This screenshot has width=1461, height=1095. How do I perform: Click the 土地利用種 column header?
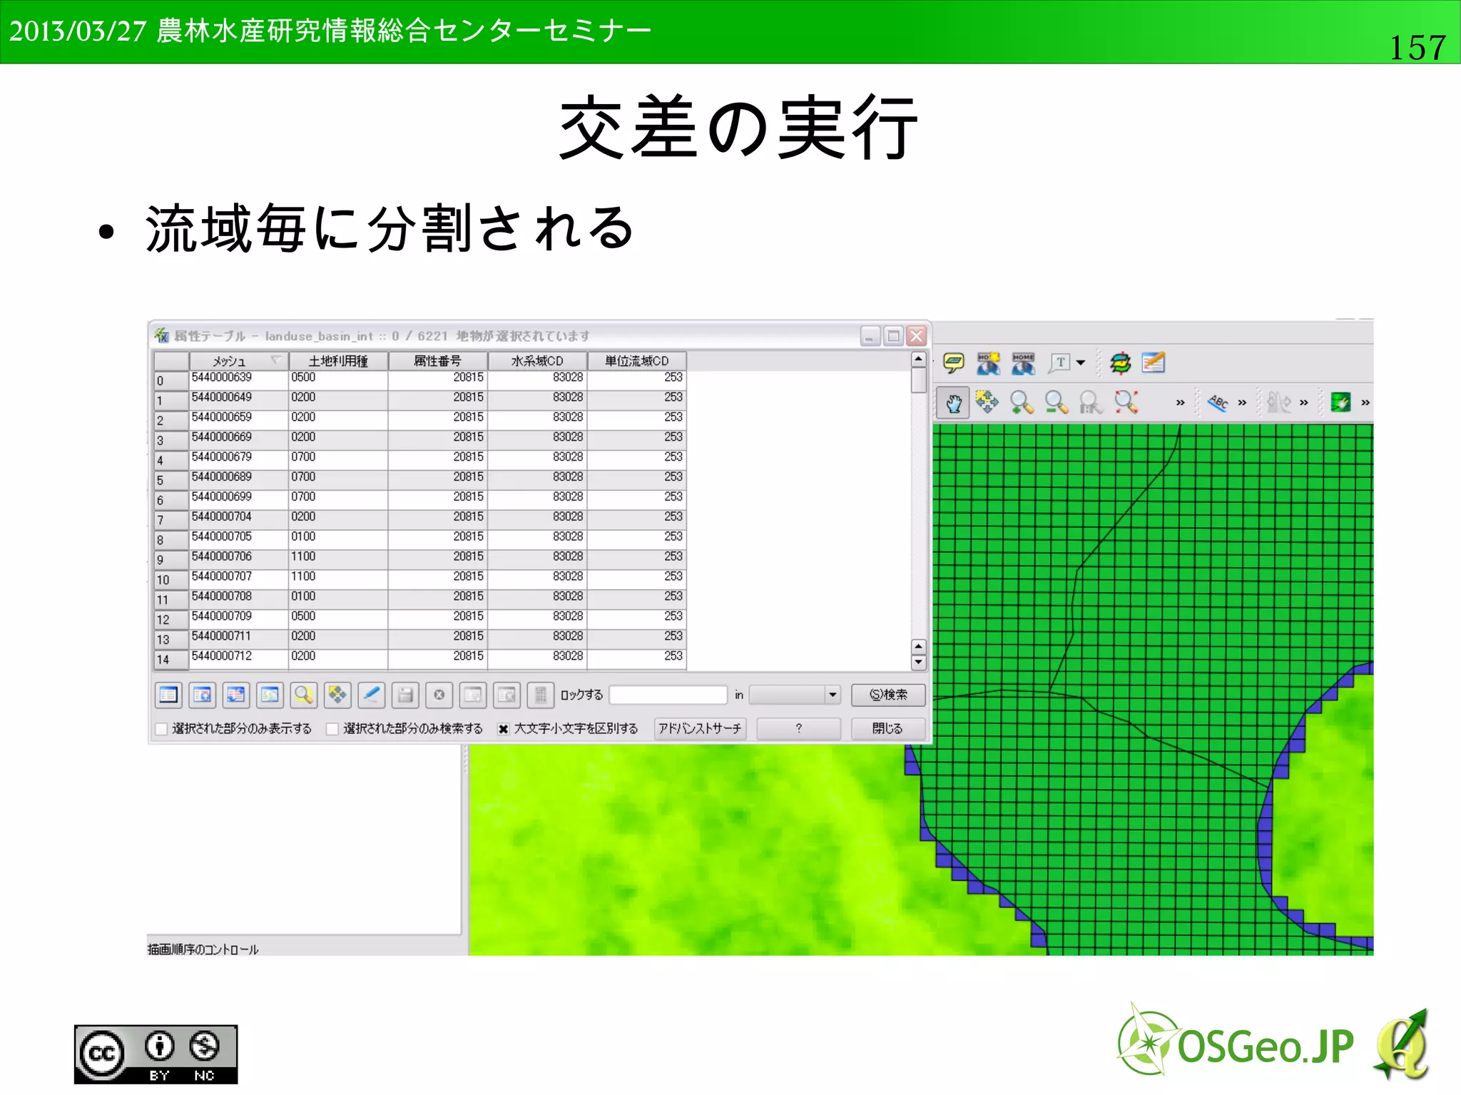(338, 361)
